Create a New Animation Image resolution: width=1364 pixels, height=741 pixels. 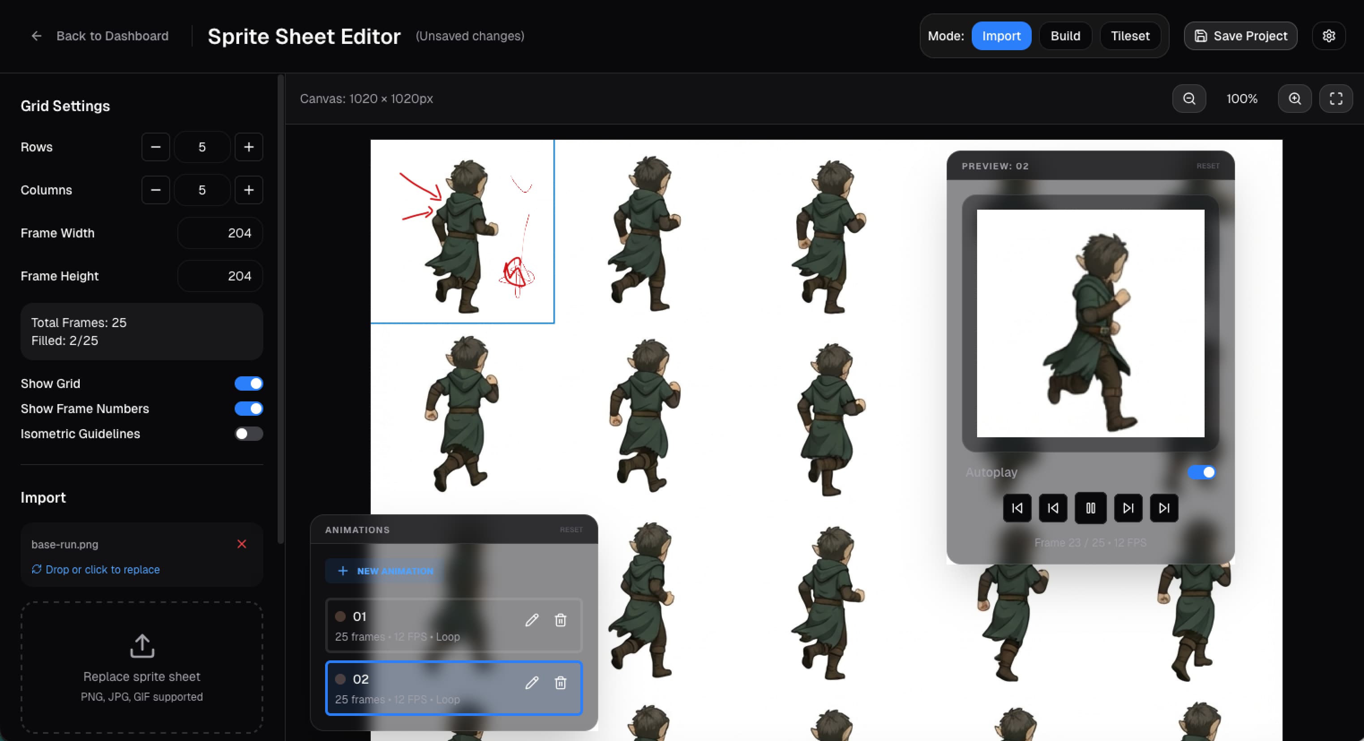tap(384, 570)
